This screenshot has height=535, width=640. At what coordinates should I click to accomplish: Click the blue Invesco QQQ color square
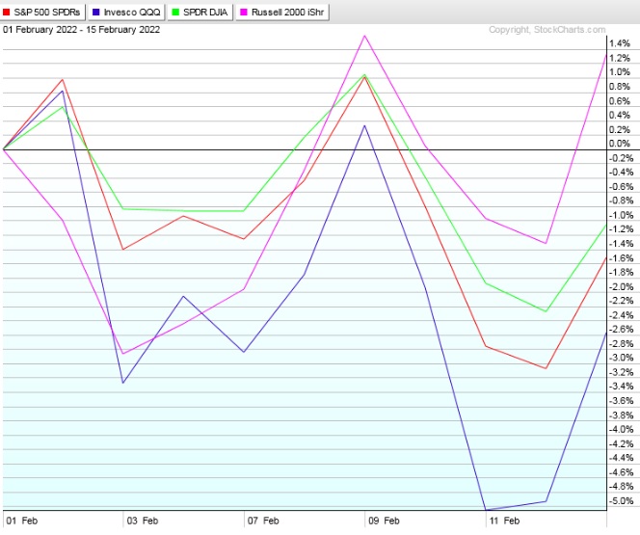click(x=96, y=13)
